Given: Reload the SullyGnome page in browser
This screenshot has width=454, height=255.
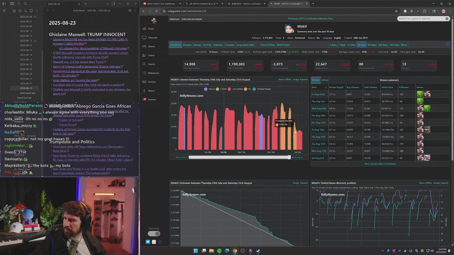Looking at the screenshot, I should tap(156, 11).
